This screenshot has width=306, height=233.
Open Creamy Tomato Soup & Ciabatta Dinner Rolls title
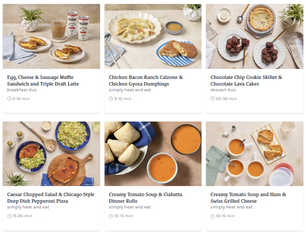pyautogui.click(x=145, y=197)
